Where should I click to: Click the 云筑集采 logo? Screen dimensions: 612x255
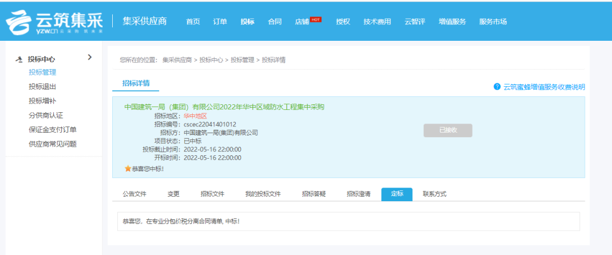[x=54, y=22]
